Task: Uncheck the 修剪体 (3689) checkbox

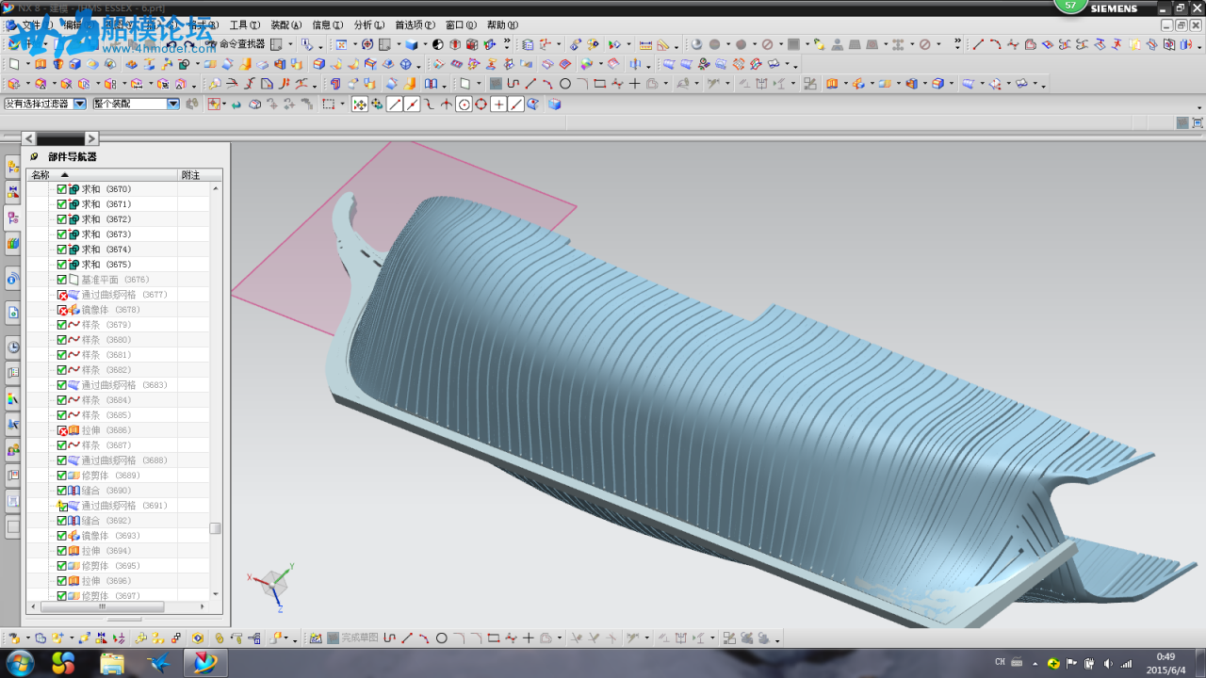Action: pos(62,476)
